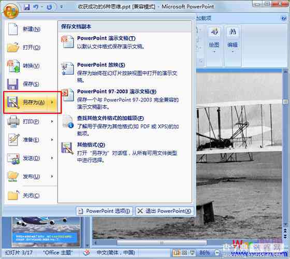
Task: Click 保存(S) floppy disk item
Action: (31, 84)
